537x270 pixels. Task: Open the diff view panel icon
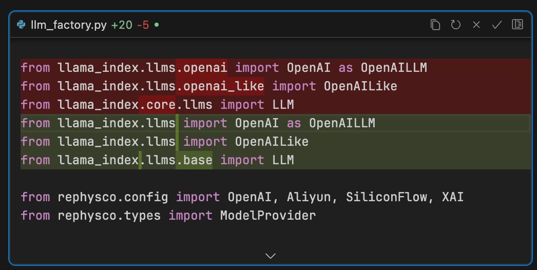[517, 24]
